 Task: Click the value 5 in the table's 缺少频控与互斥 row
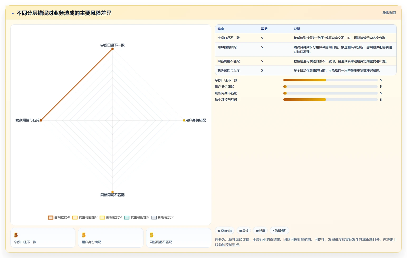pyautogui.click(x=262, y=71)
